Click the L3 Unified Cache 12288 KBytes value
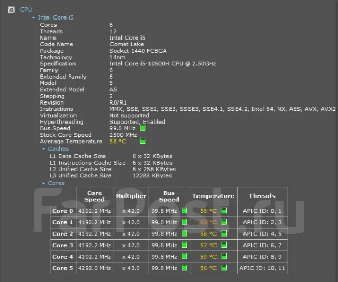This screenshot has height=282, width=338. (x=152, y=176)
